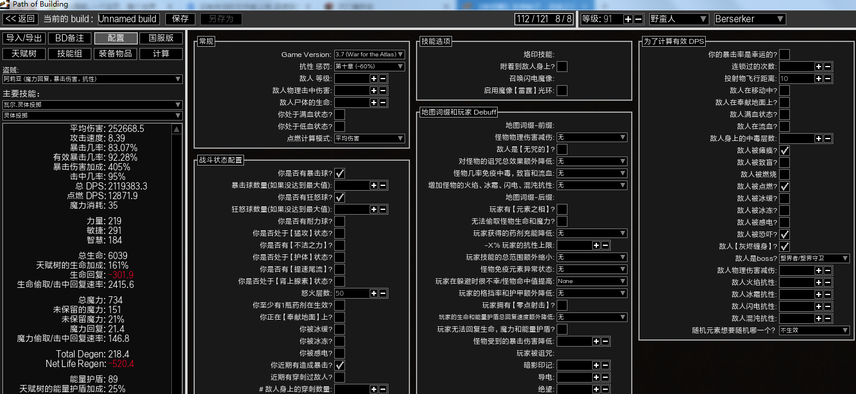Image resolution: width=856 pixels, height=394 pixels.
Task: Click the 保存 save button
Action: 180,19
